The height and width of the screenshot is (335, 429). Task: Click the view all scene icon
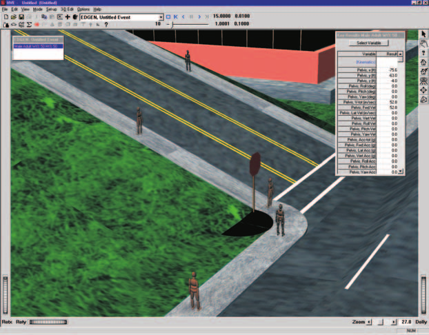(423, 81)
